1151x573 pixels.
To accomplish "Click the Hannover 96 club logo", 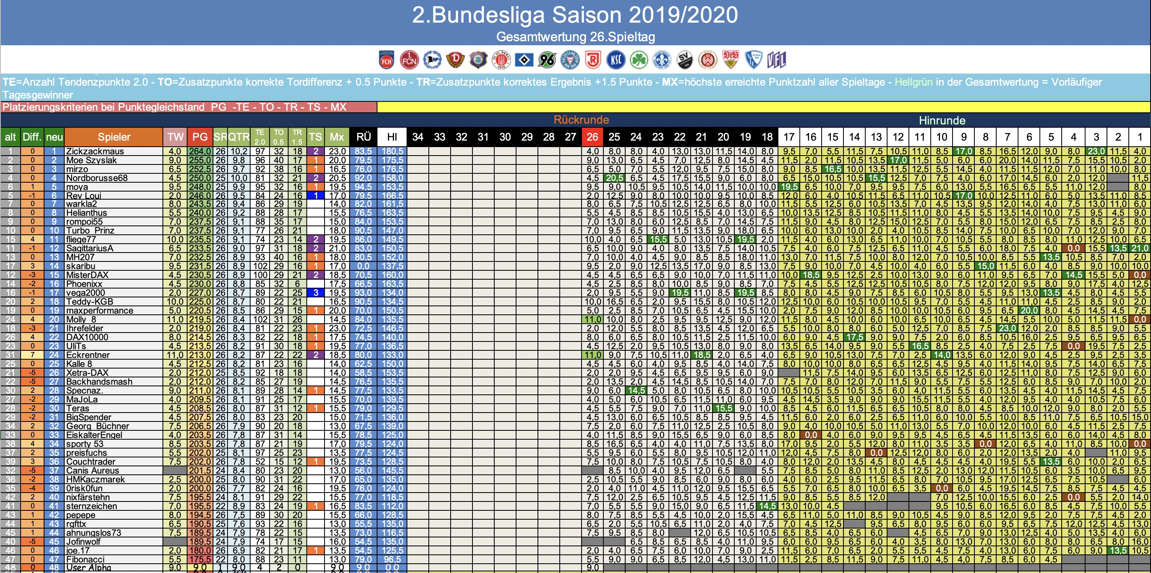I will [x=547, y=60].
